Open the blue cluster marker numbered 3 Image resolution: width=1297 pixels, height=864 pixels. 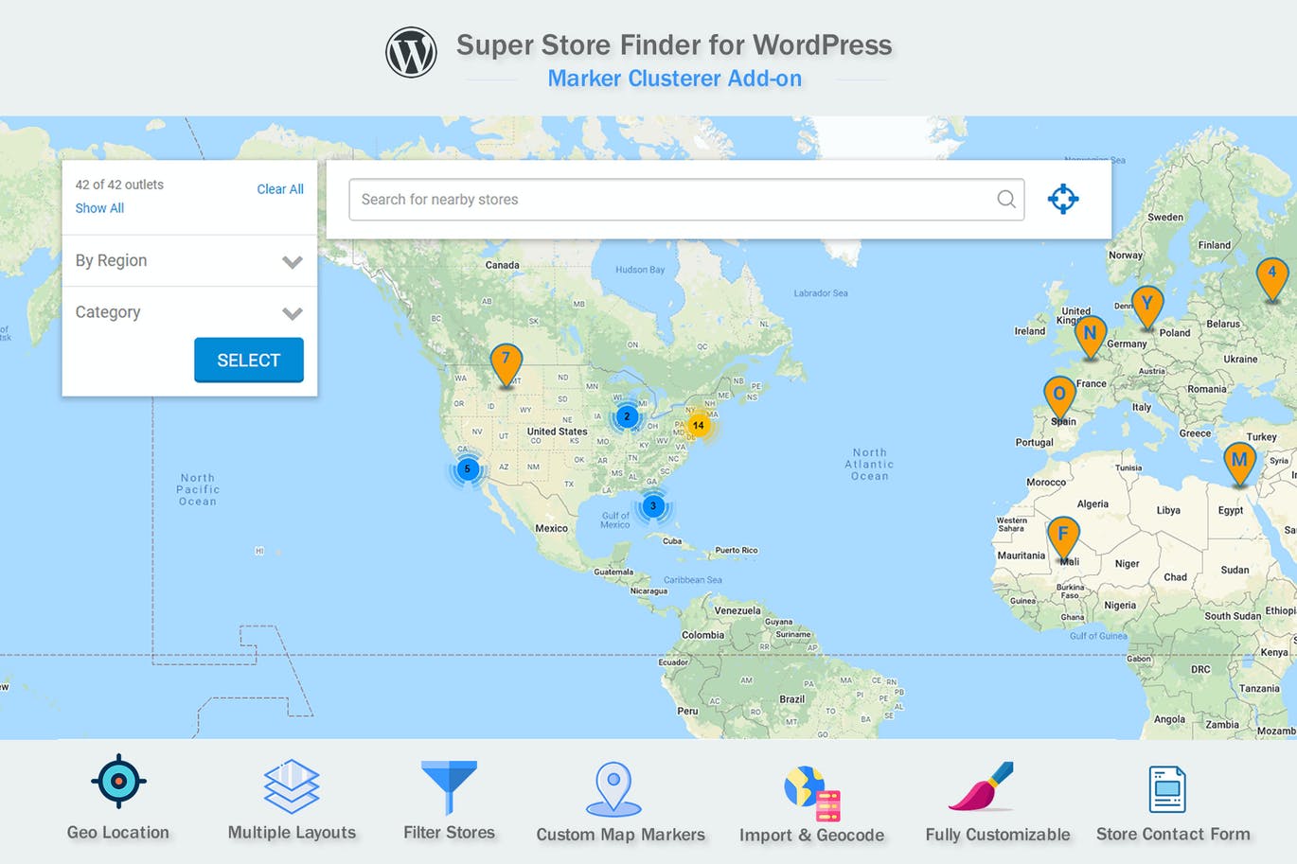coord(652,506)
